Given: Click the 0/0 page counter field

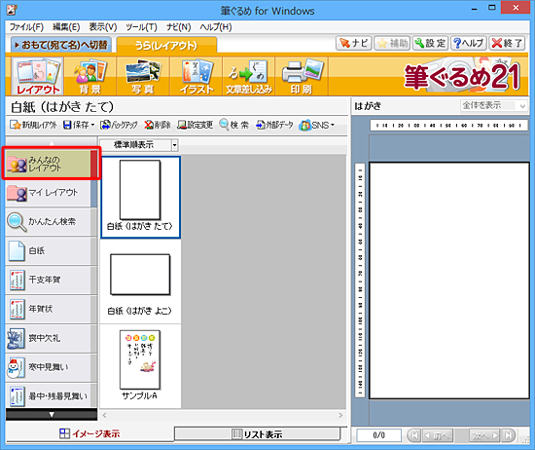Looking at the screenshot, I should (378, 435).
